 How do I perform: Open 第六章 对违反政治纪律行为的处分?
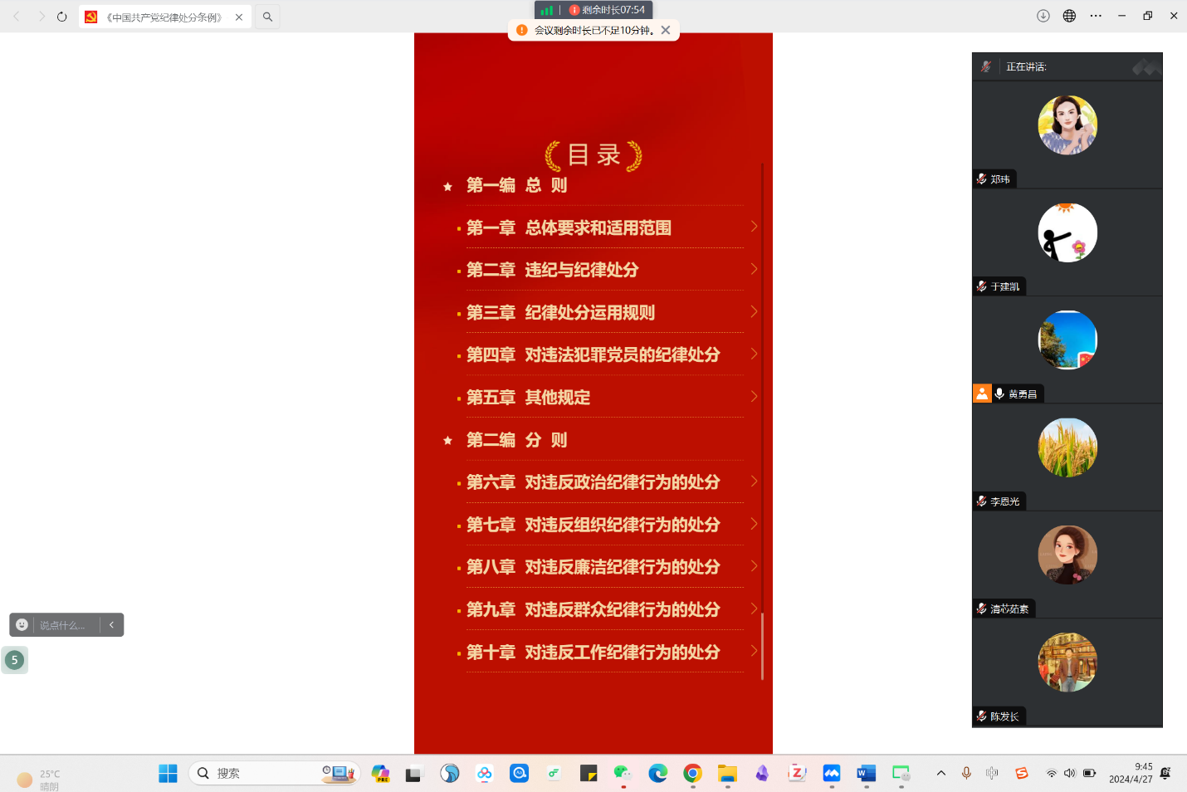593,482
